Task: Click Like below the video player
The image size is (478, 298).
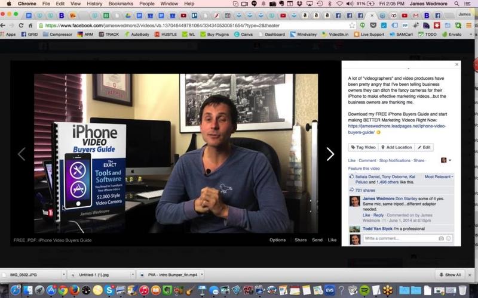Action: [332, 240]
